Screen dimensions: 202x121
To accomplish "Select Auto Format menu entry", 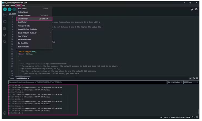I will [x=34, y=9].
